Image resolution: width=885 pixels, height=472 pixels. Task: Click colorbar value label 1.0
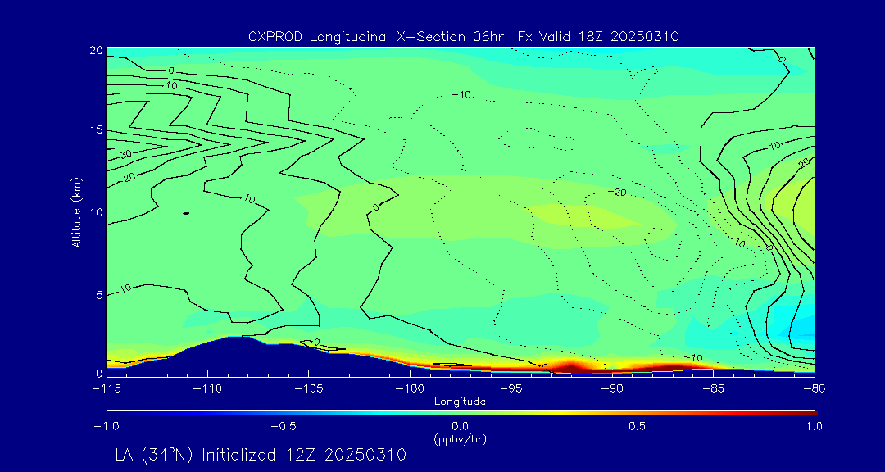[814, 426]
